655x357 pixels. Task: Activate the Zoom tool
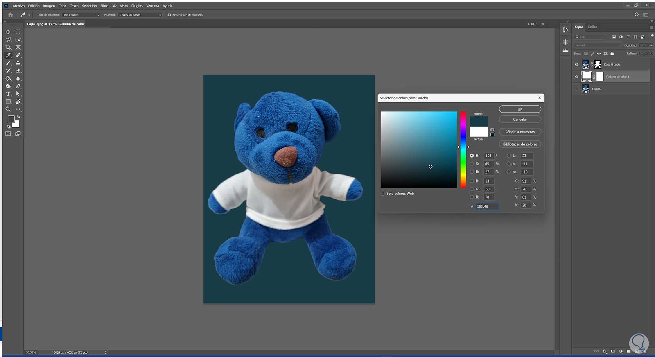(x=8, y=109)
